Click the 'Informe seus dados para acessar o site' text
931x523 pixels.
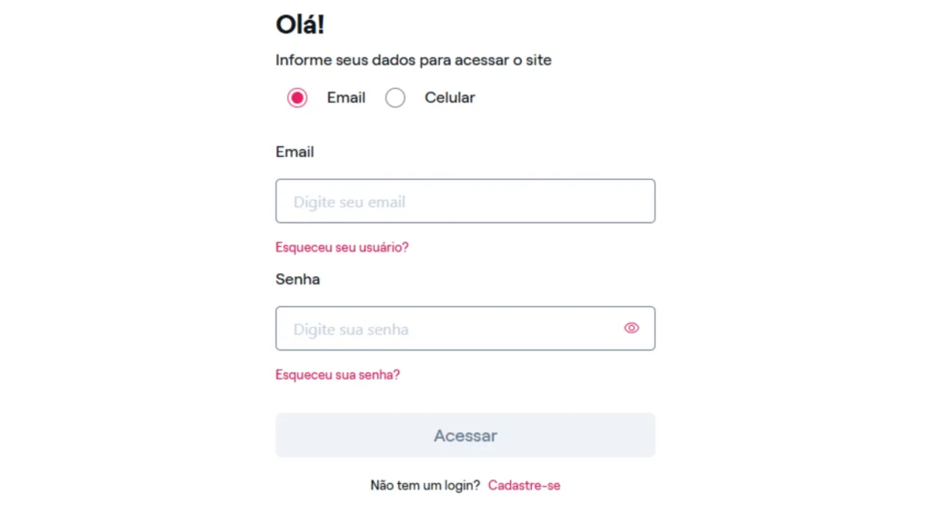click(x=414, y=60)
